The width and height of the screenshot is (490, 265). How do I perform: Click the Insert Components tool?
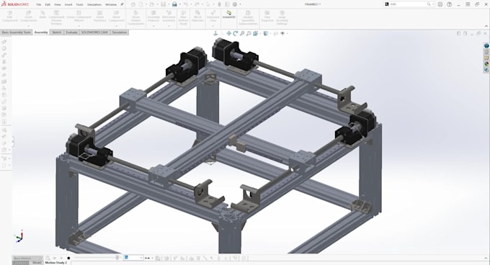coord(28,17)
